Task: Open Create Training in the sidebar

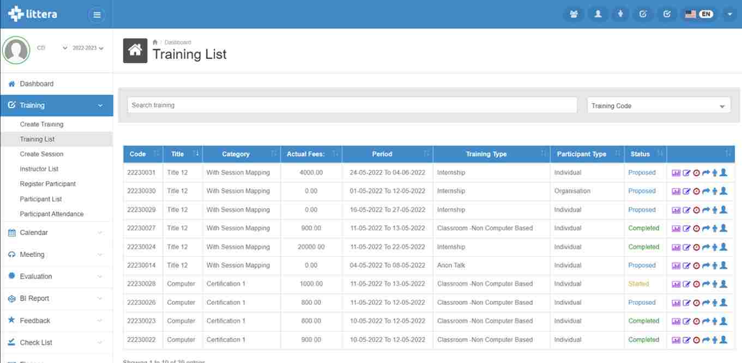Action: [41, 124]
